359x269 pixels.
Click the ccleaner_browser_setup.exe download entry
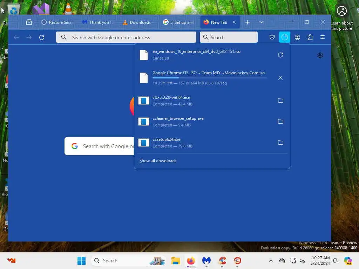(212, 122)
